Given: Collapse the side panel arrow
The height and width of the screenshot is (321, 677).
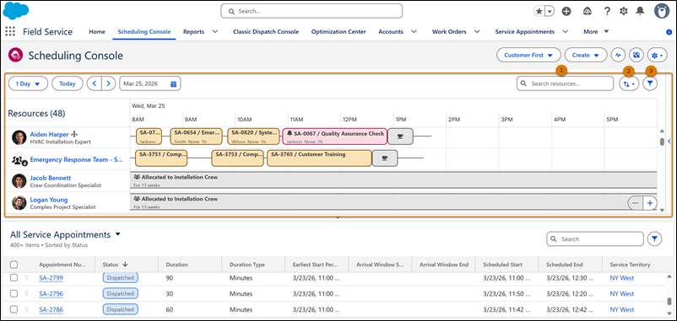Looking at the screenshot, I should click(669, 141).
